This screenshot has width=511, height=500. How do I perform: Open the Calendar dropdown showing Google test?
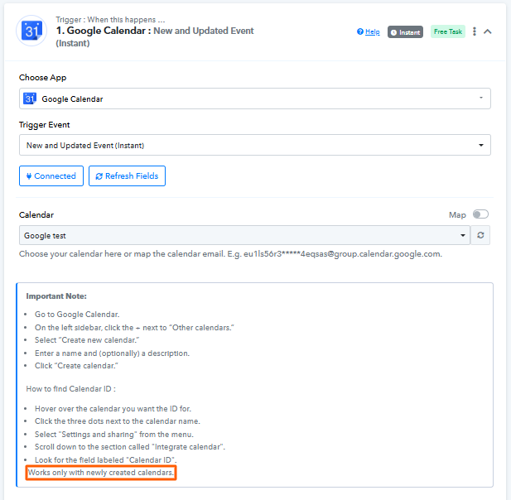[244, 235]
